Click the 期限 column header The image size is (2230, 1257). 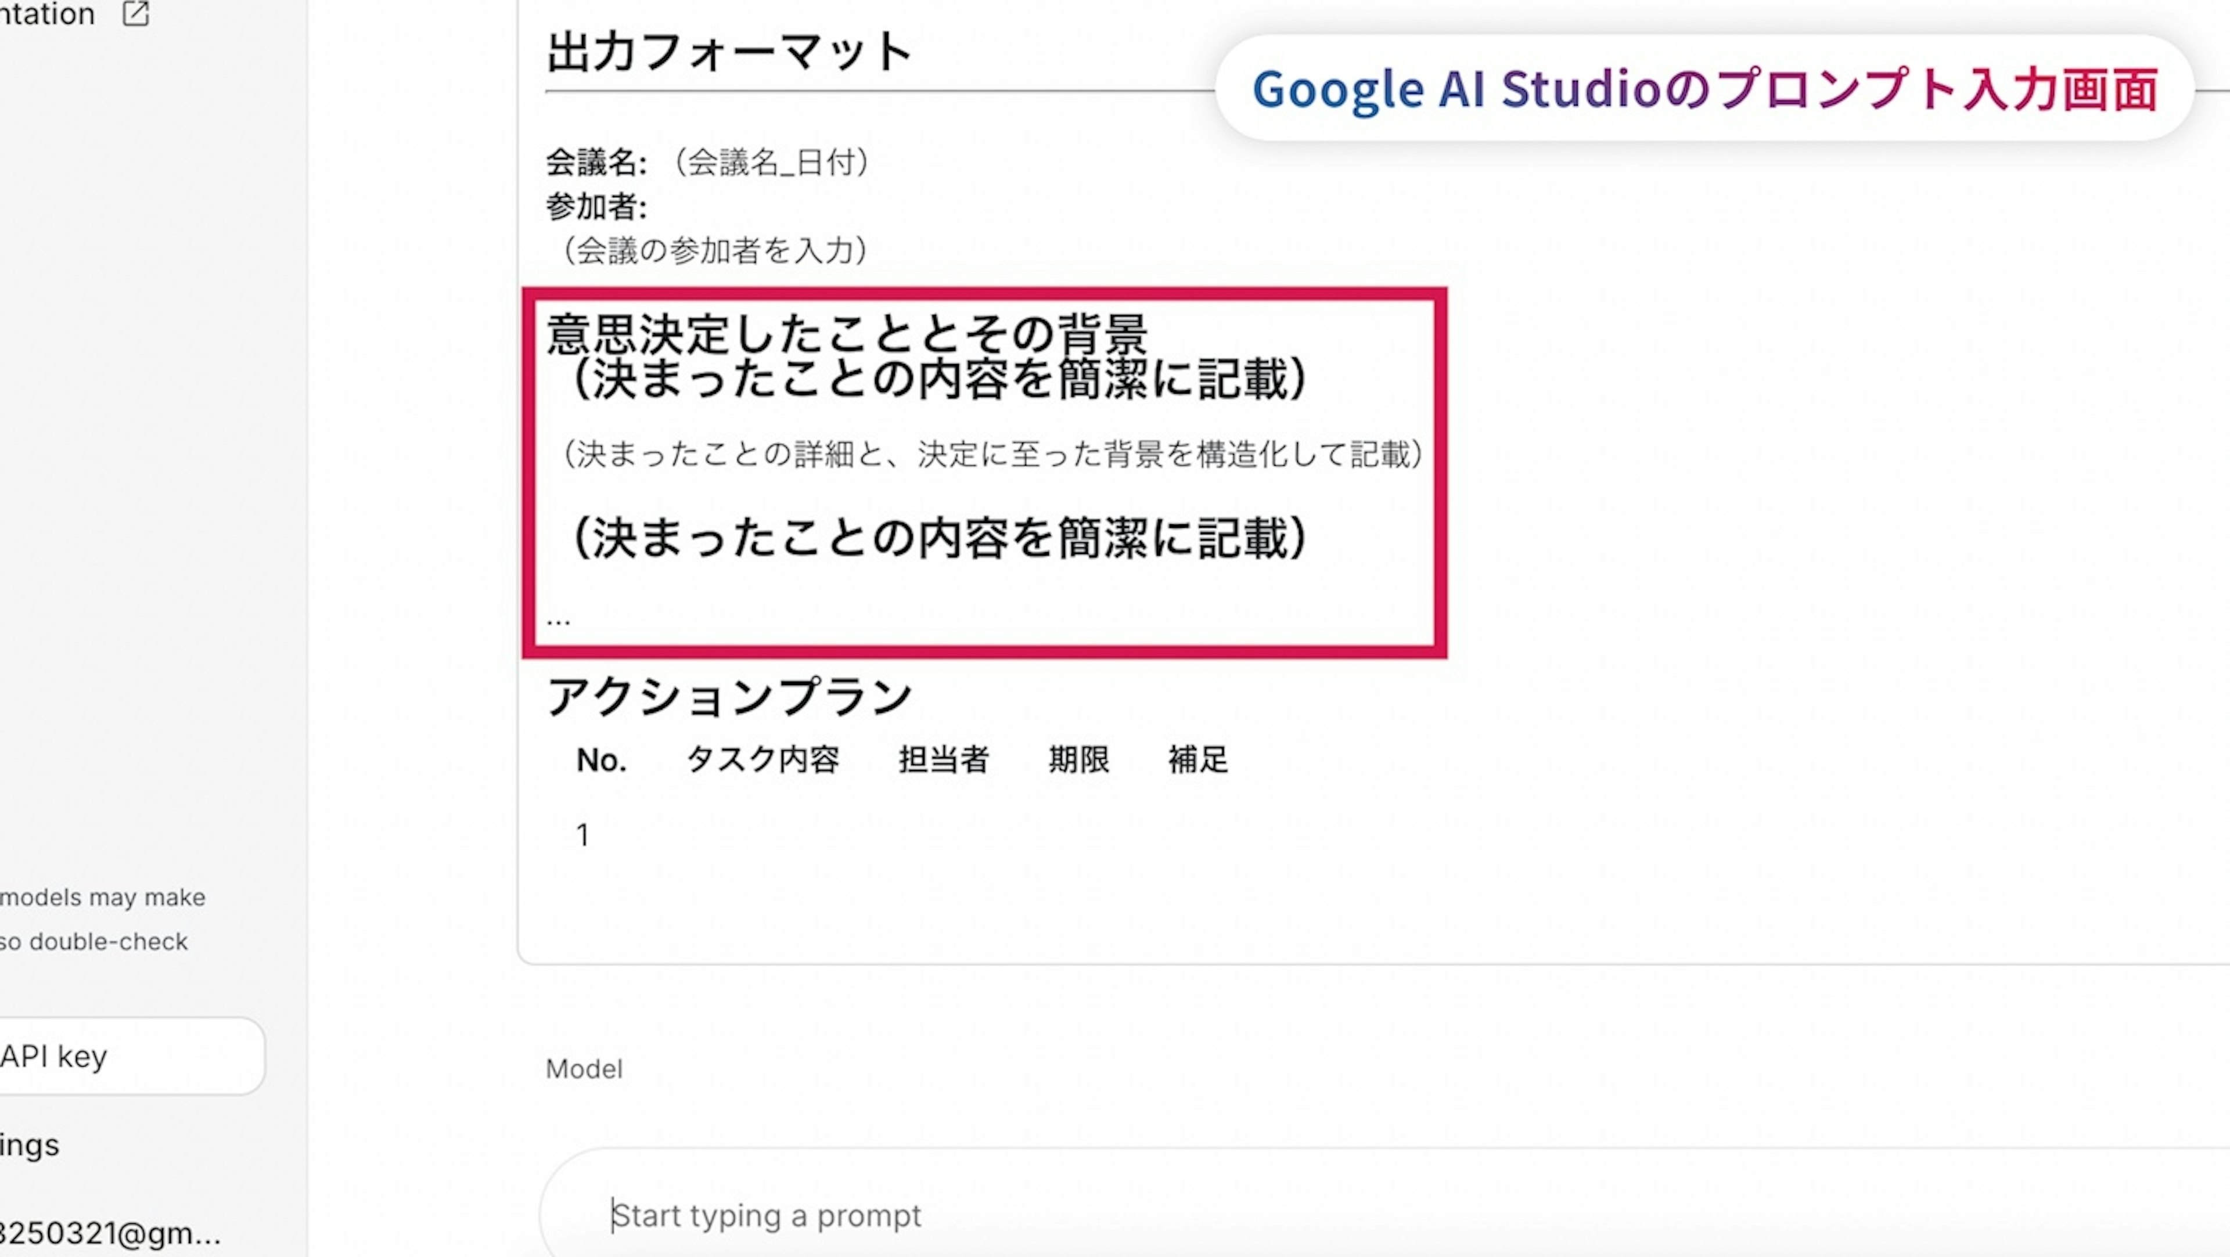coord(1078,760)
